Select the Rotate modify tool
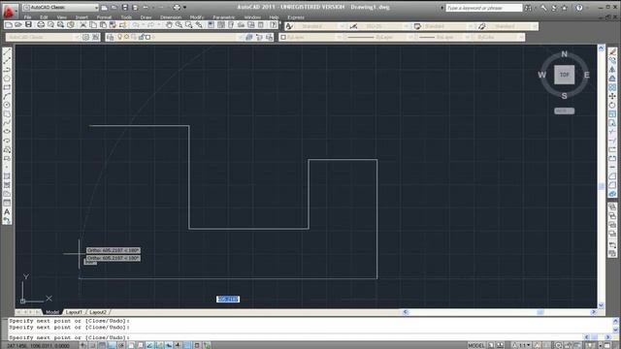Viewport: 621px width, 349px height. [x=612, y=105]
